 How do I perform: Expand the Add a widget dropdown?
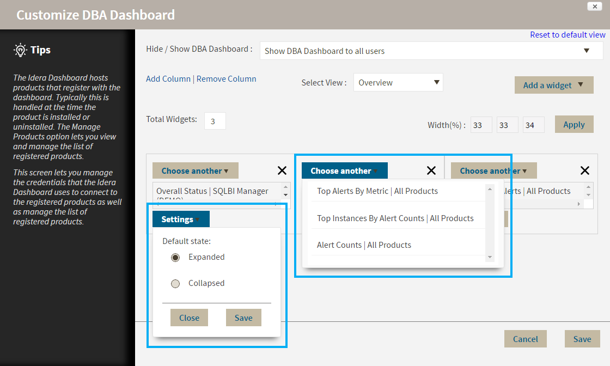tap(553, 85)
